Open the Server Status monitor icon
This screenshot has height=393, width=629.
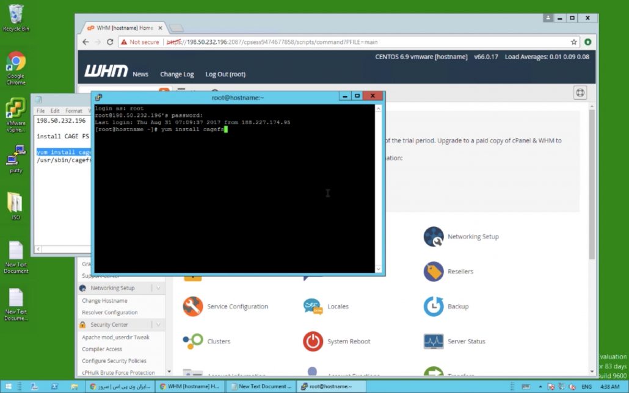[434, 341]
